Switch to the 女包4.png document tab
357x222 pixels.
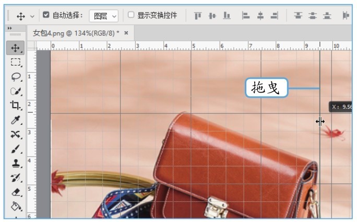point(76,33)
